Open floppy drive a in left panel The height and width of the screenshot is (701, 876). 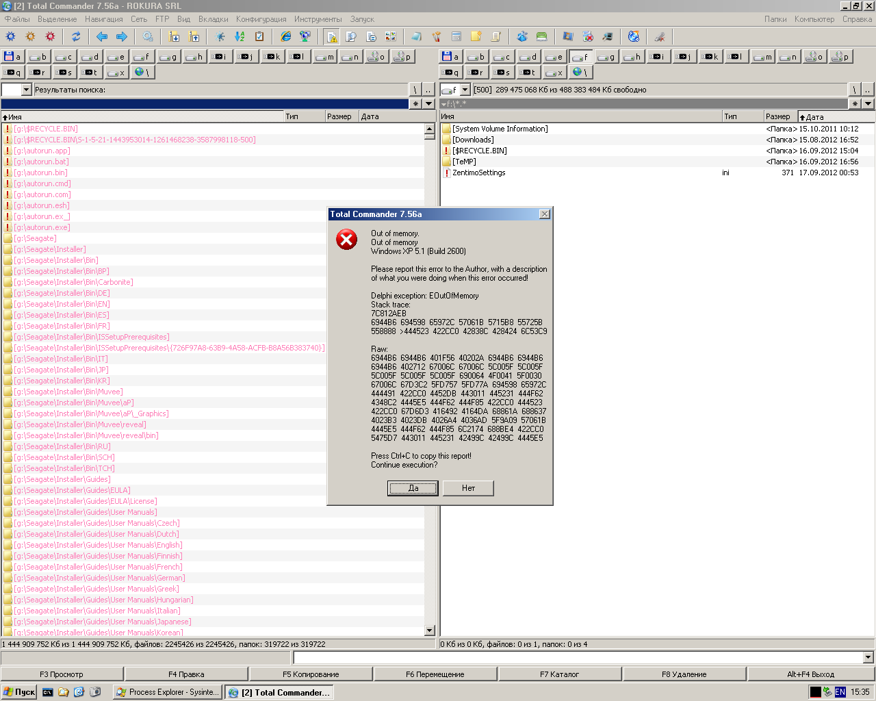[x=13, y=57]
